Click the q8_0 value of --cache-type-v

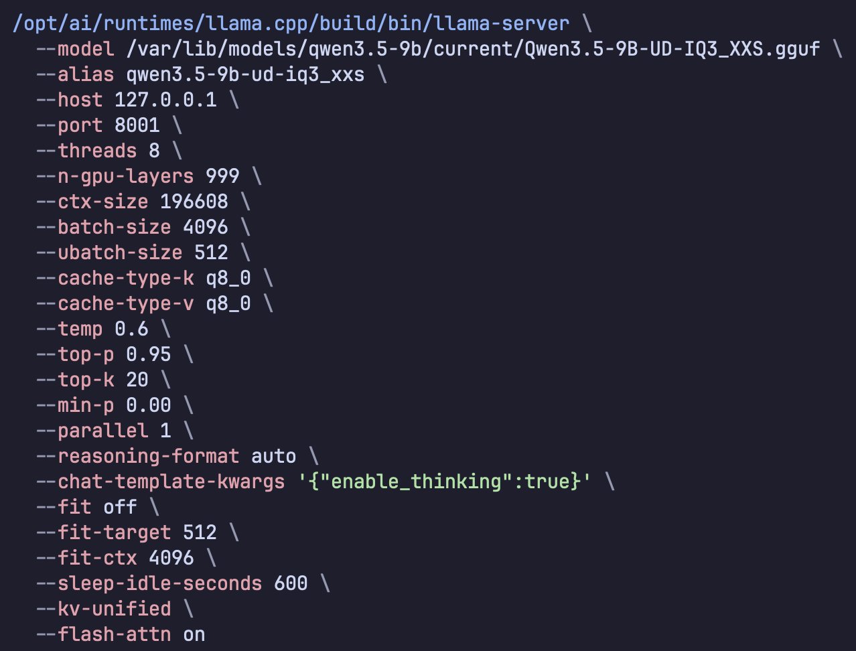(228, 303)
